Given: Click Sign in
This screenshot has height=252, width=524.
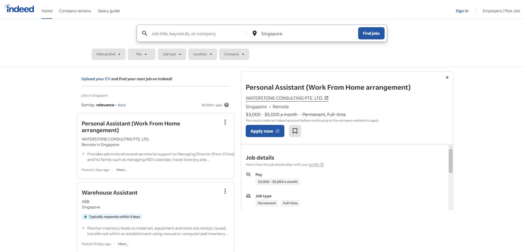Looking at the screenshot, I should point(462,11).
